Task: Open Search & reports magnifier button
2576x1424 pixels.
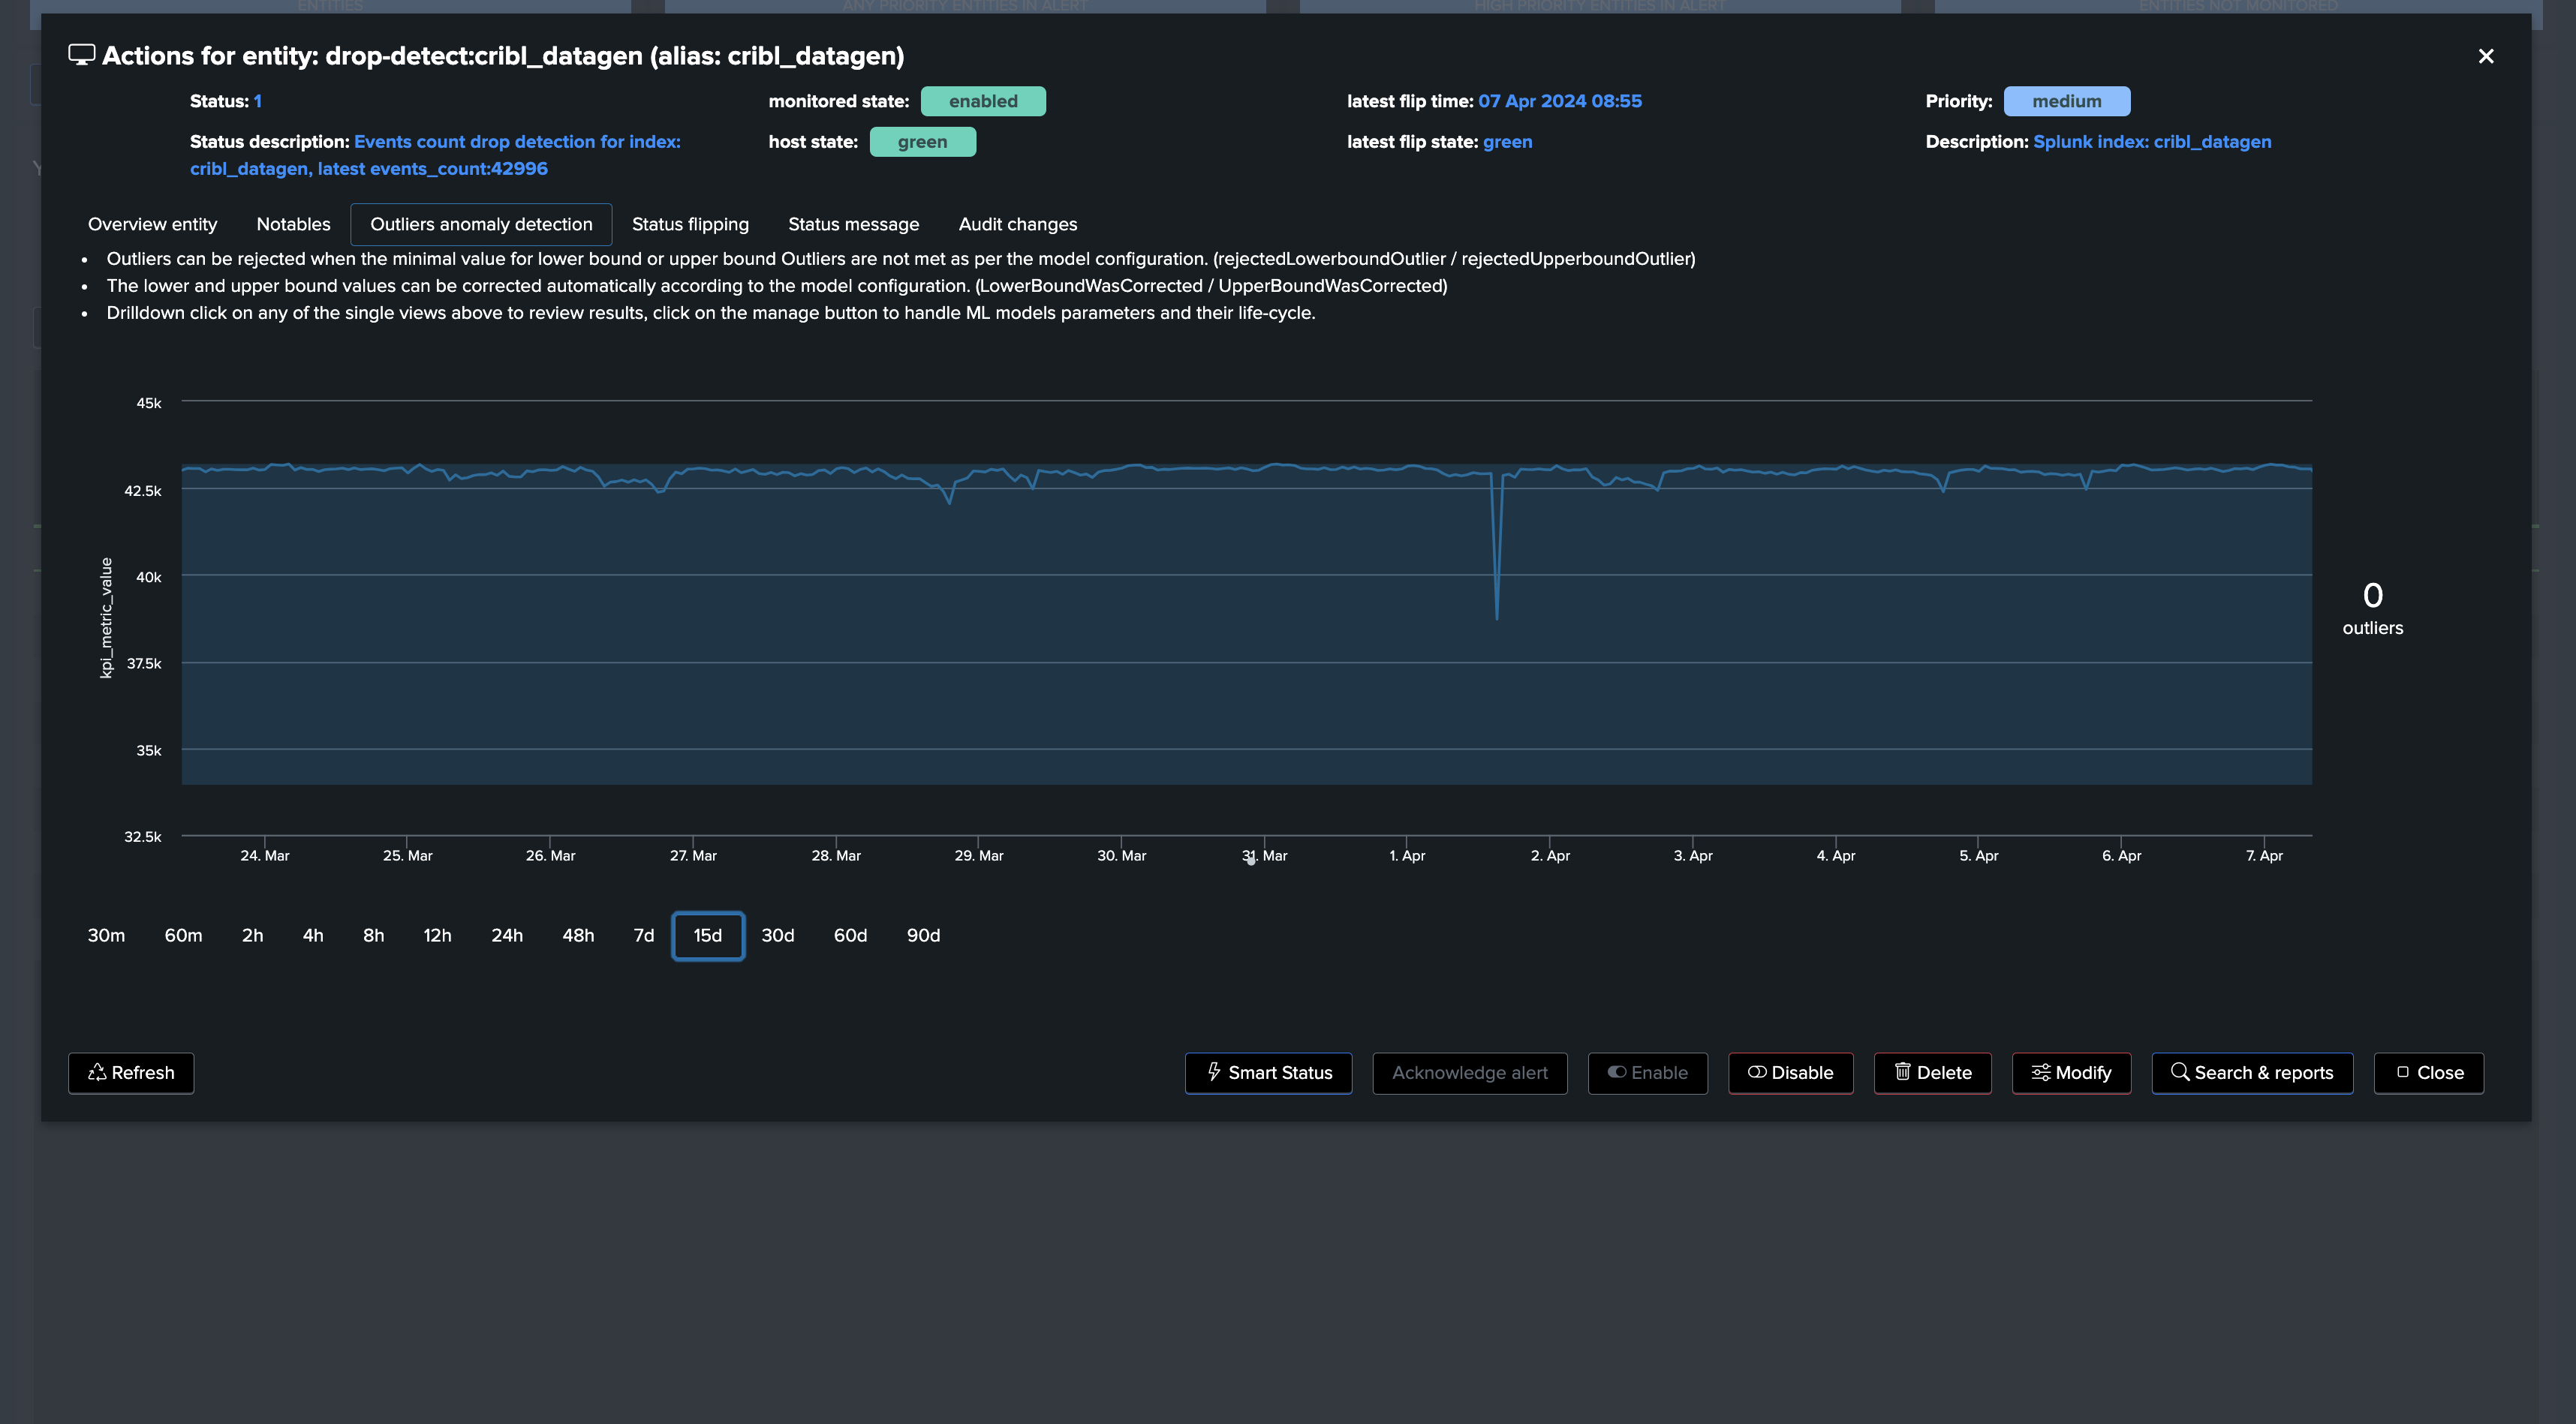Action: point(2251,1072)
